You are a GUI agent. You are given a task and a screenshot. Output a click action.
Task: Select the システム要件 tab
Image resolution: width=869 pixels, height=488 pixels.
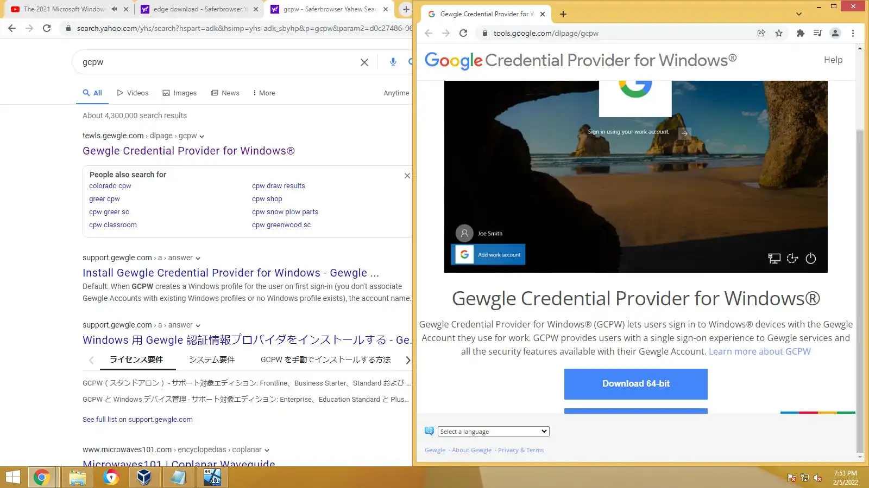coord(212,359)
